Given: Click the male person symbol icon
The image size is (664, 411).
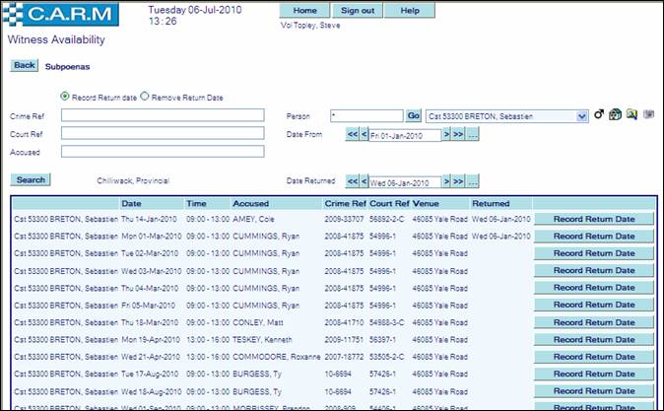Looking at the screenshot, I should 598,115.
